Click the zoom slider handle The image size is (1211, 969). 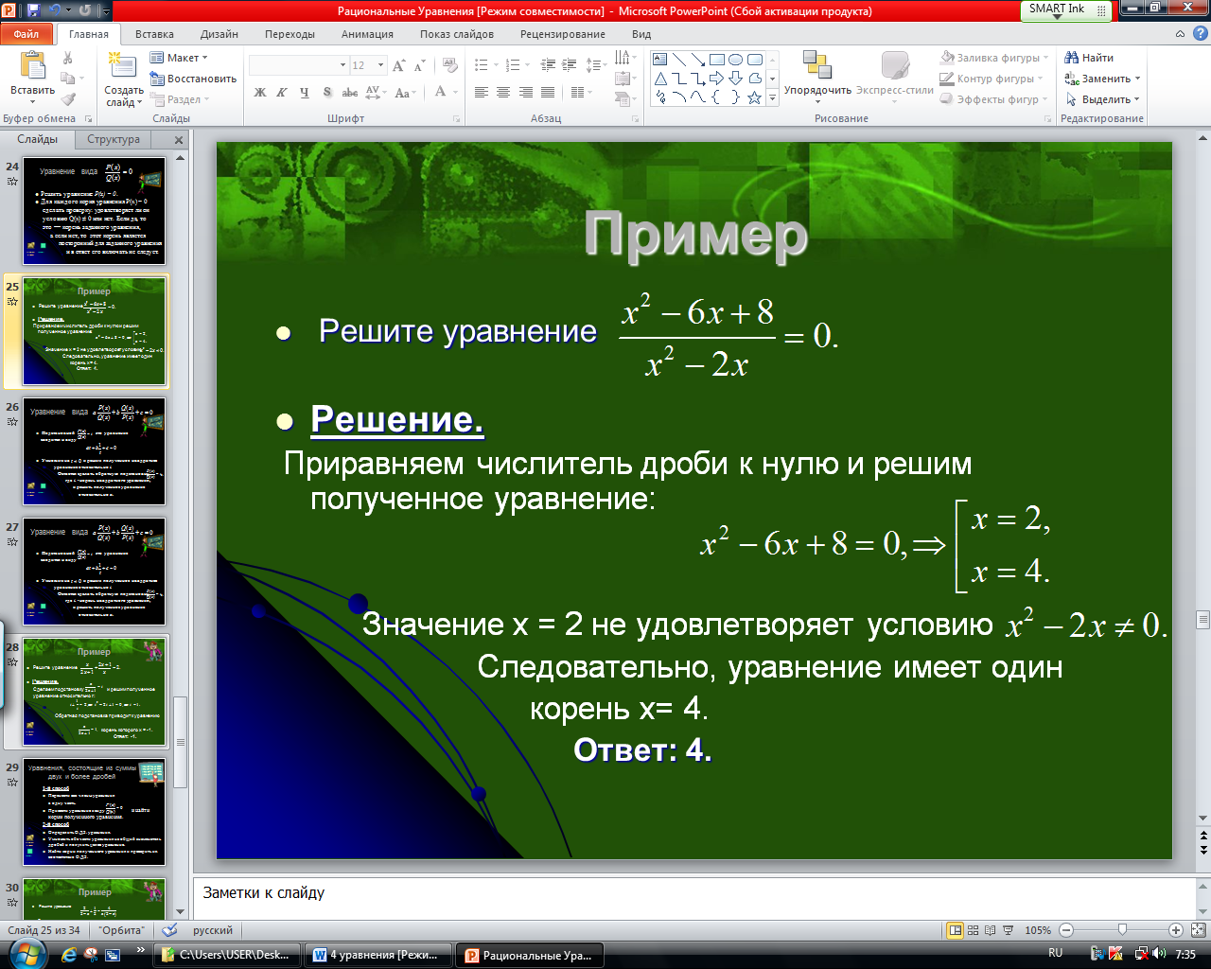(x=1122, y=930)
